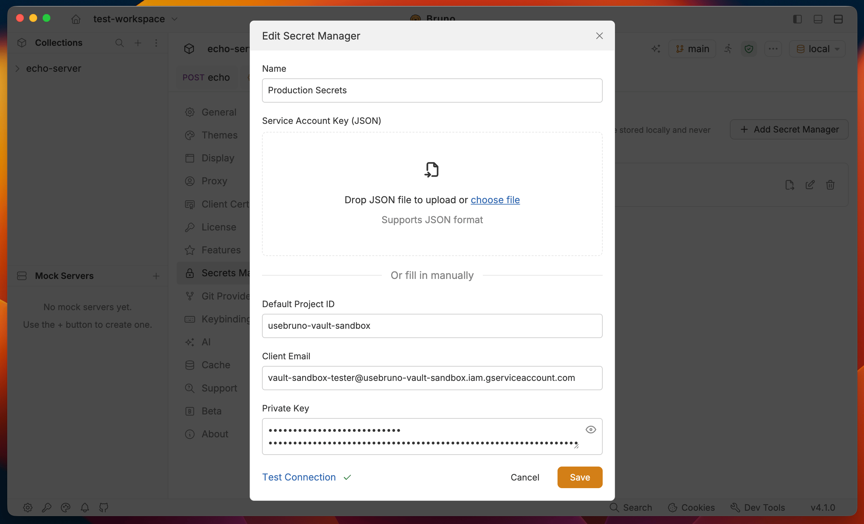The height and width of the screenshot is (524, 864).
Task: Open Git Provider section
Action: (217, 297)
